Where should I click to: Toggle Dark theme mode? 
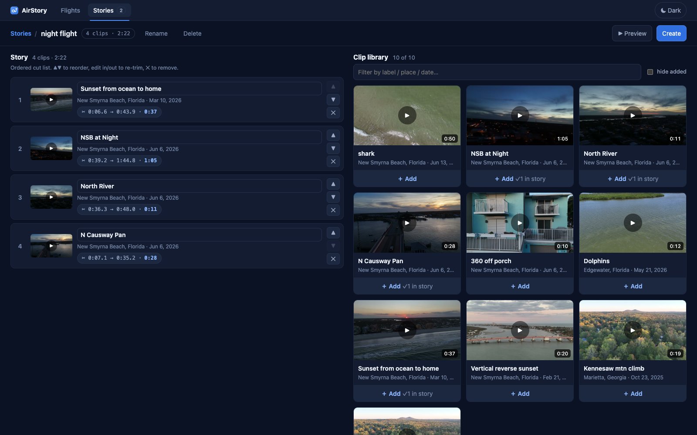(x=670, y=10)
